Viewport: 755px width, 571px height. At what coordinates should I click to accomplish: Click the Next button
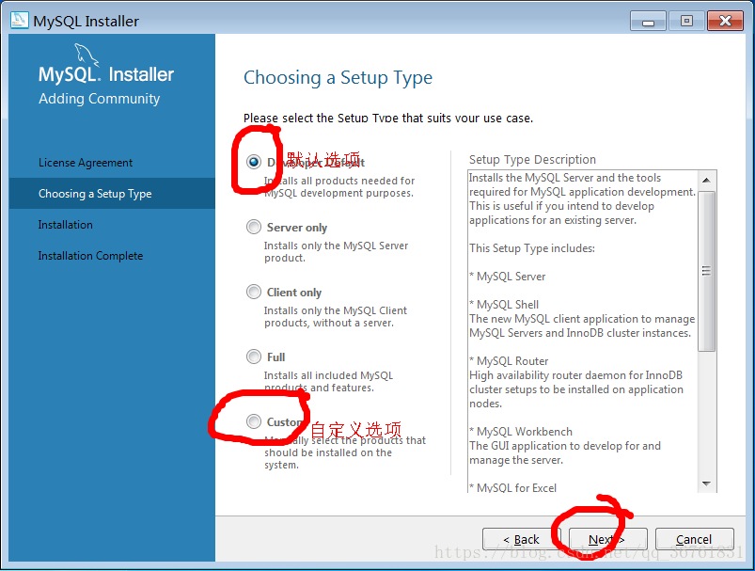pyautogui.click(x=607, y=539)
